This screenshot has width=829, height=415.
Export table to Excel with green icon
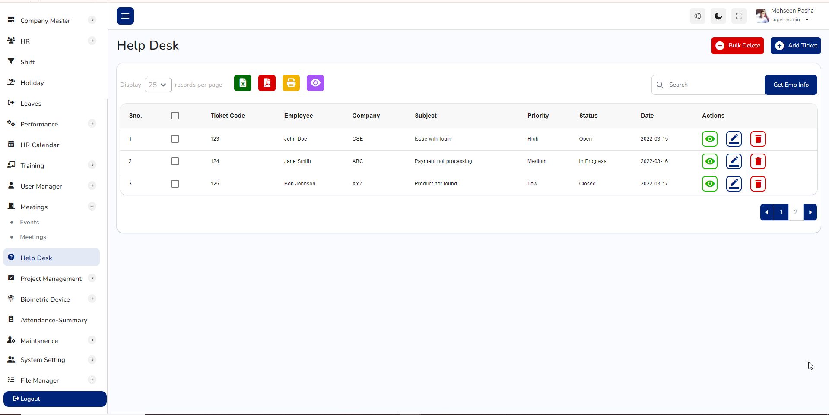coord(243,83)
